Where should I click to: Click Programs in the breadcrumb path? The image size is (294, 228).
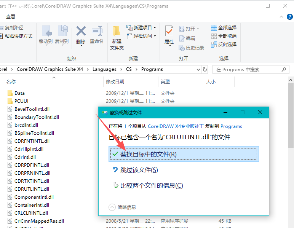(x=152, y=69)
